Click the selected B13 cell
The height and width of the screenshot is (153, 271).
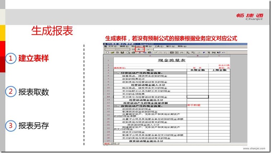tap(198, 97)
